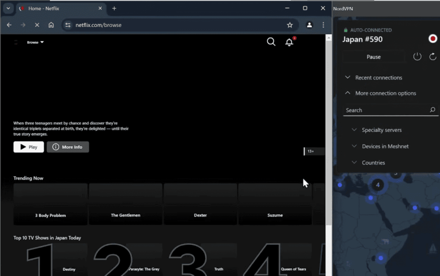Open the Netflix hamburger menu icon
Image resolution: width=440 pixels, height=276 pixels.
point(15,42)
